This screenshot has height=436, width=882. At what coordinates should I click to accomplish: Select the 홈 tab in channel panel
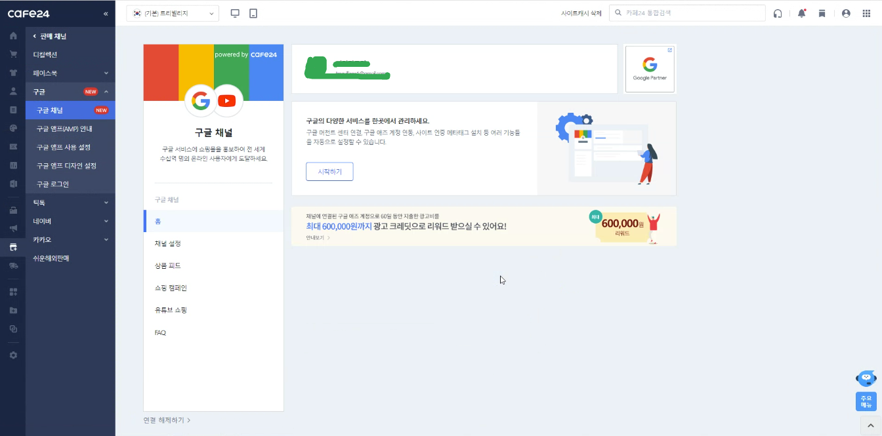pyautogui.click(x=213, y=221)
